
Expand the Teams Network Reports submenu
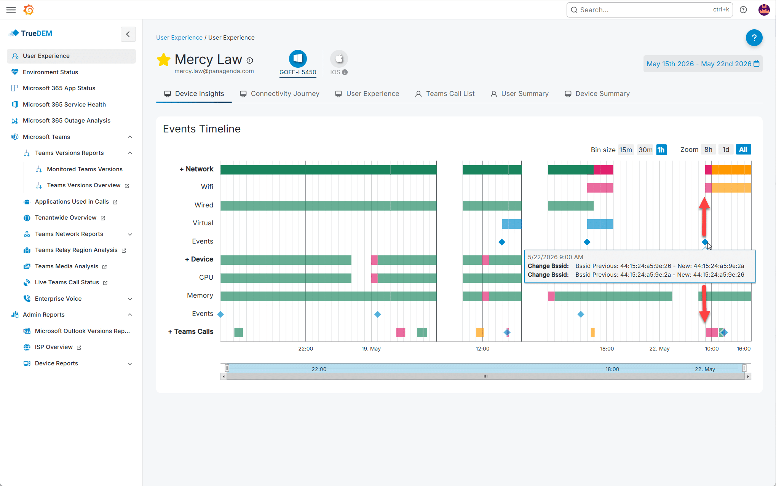(130, 234)
